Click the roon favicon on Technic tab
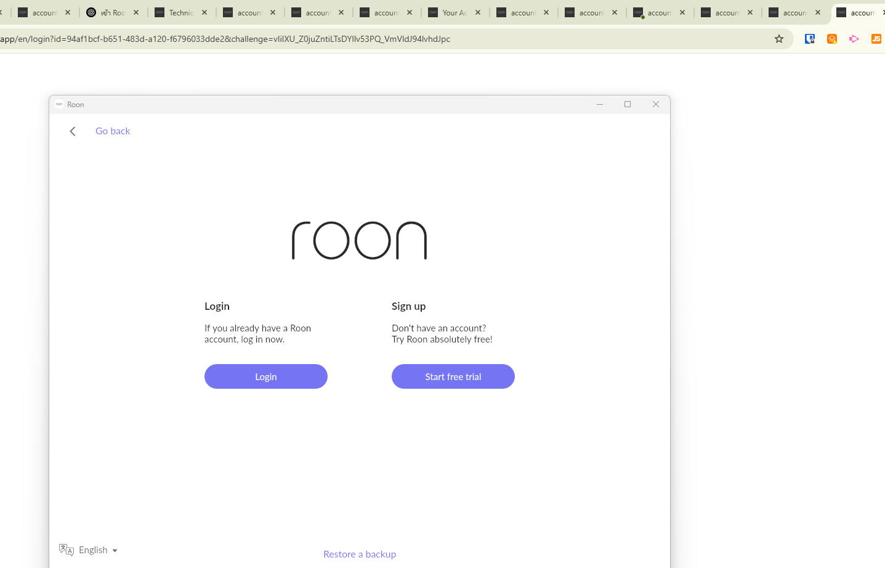 coord(160,12)
